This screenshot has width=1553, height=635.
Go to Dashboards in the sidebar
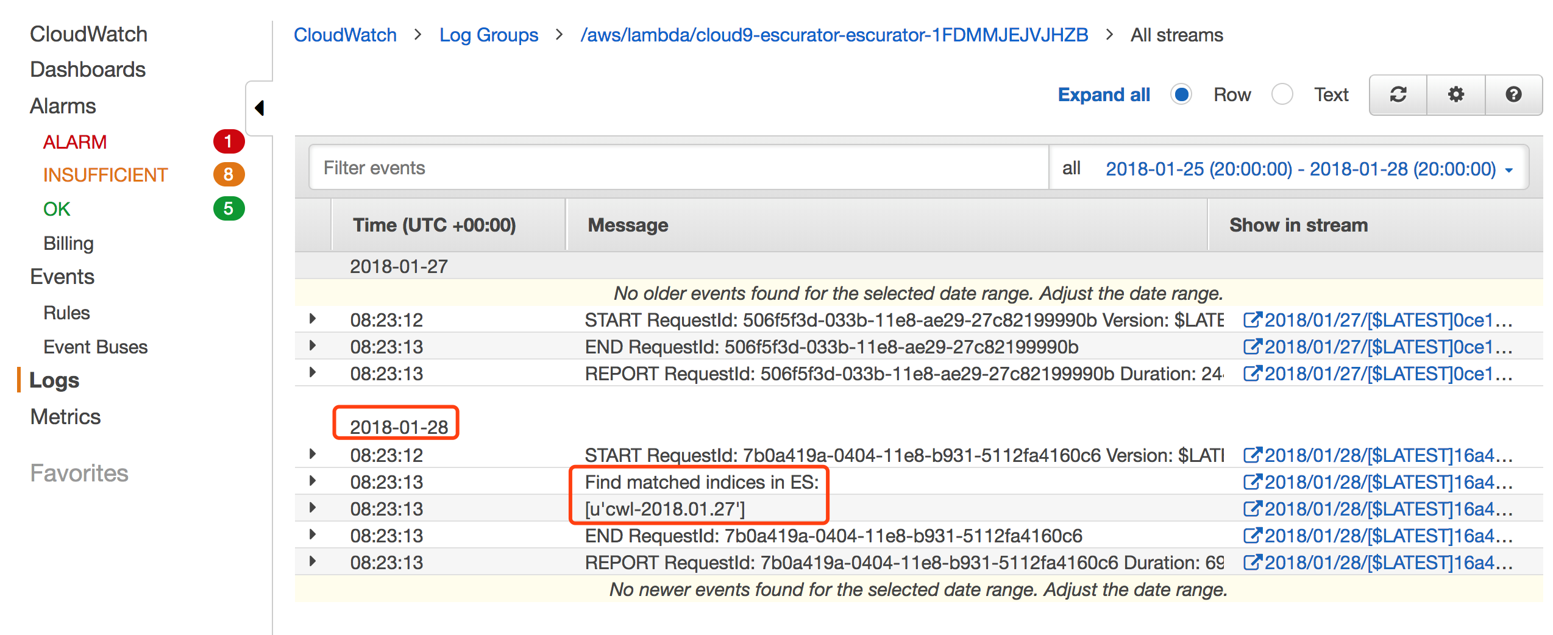[x=88, y=69]
